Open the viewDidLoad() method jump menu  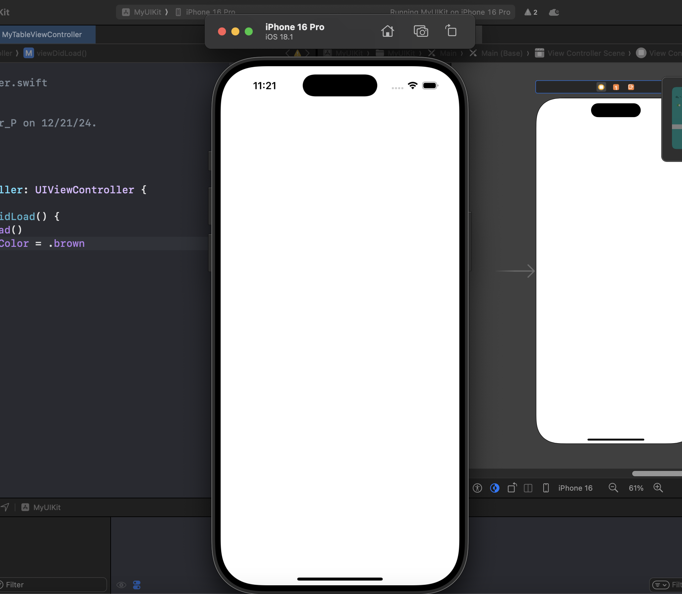(x=62, y=53)
